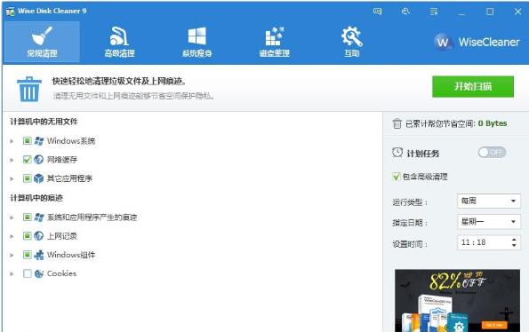529x332 pixels.
Task: Maximize the Wise Disk Cleaner window
Action: (490, 12)
